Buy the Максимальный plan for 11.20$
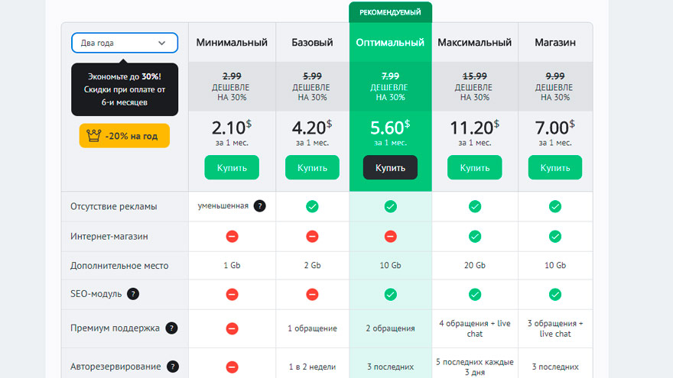This screenshot has height=378, width=673. point(475,167)
